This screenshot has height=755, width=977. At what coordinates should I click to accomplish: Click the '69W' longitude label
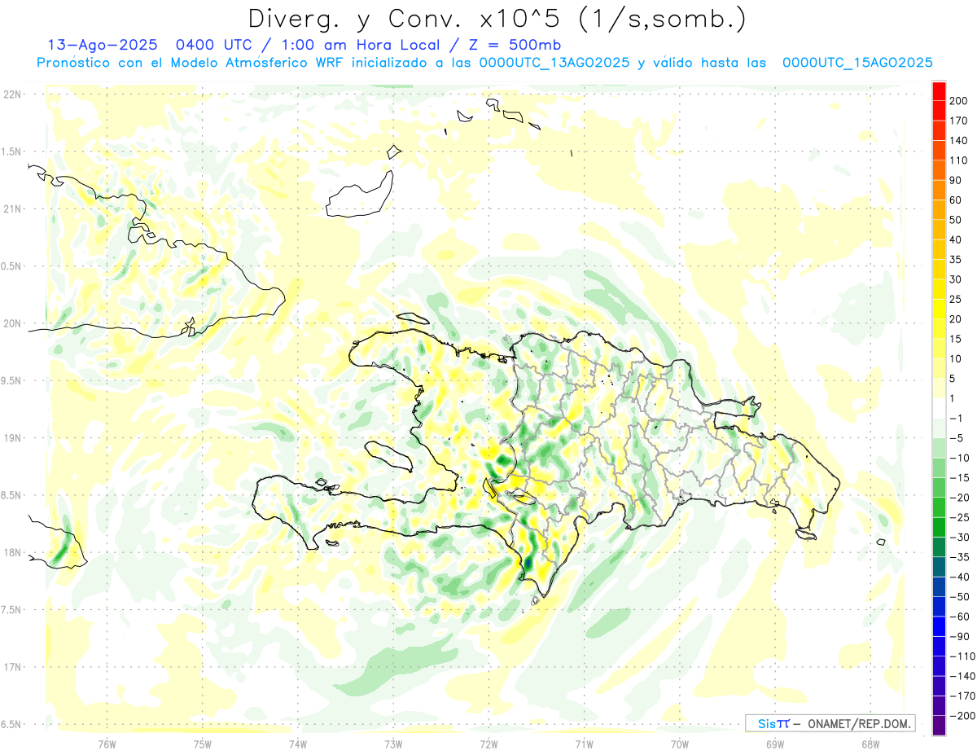pos(775,744)
